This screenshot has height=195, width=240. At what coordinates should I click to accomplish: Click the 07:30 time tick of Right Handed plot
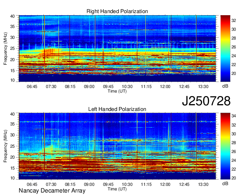tap(51, 87)
